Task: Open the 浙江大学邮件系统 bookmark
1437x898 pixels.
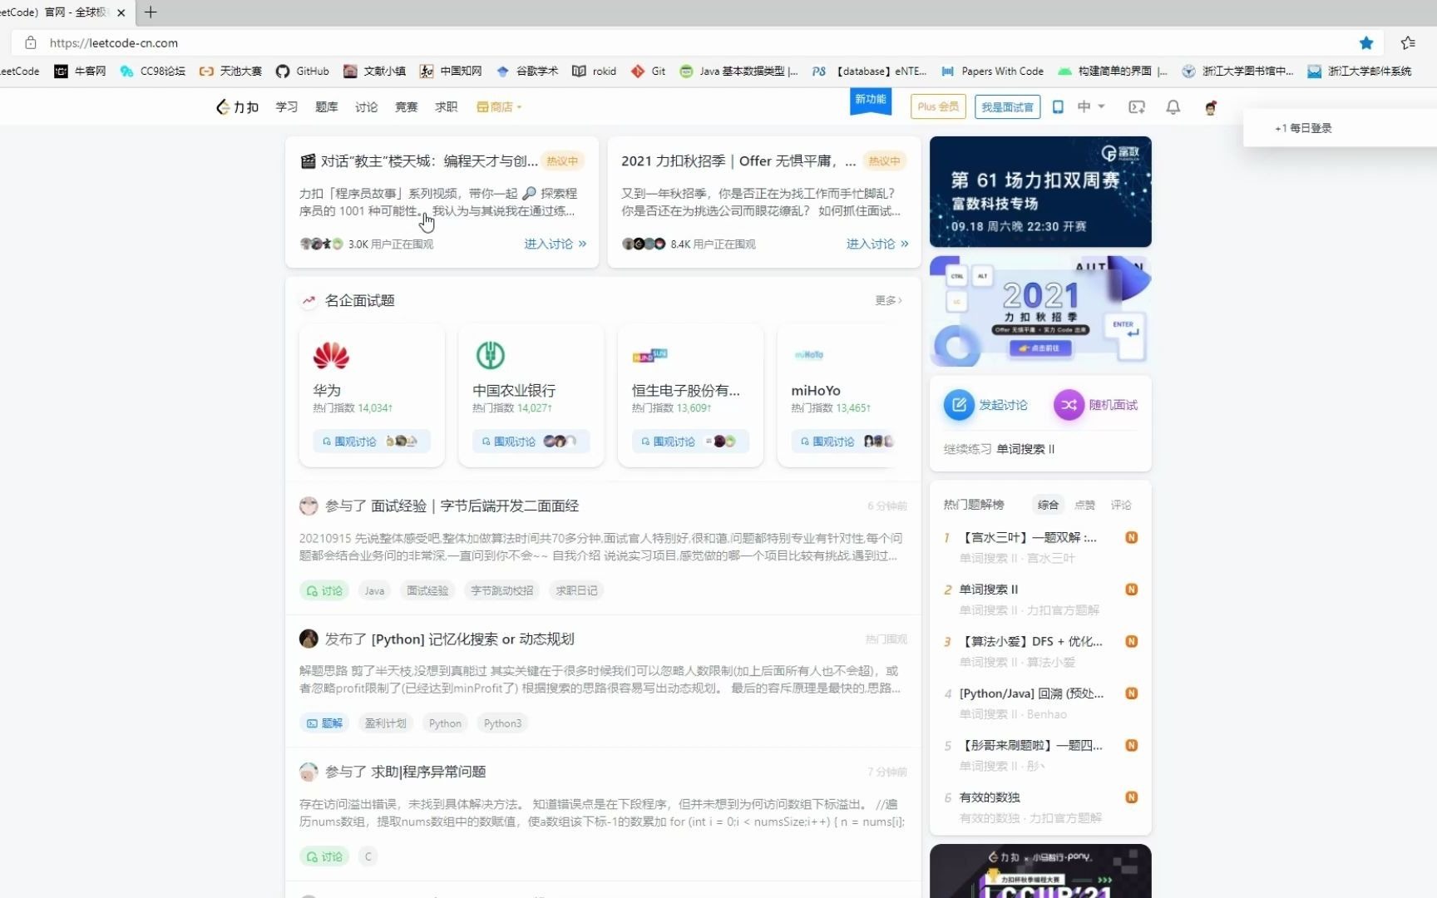Action: click(x=1360, y=72)
